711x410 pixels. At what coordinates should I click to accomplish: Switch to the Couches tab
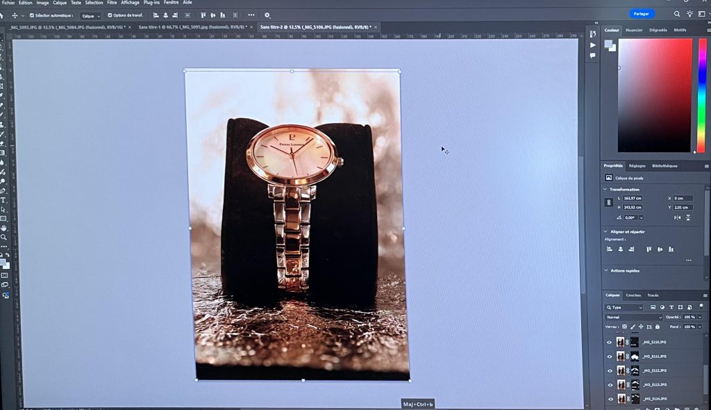click(633, 295)
